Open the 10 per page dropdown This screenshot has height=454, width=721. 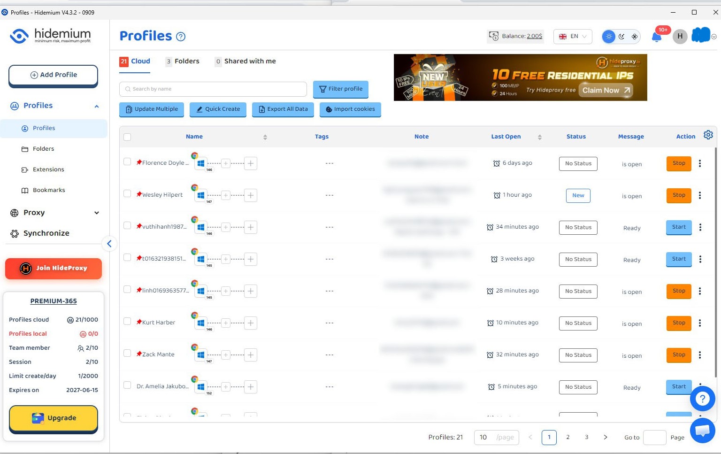click(x=497, y=437)
